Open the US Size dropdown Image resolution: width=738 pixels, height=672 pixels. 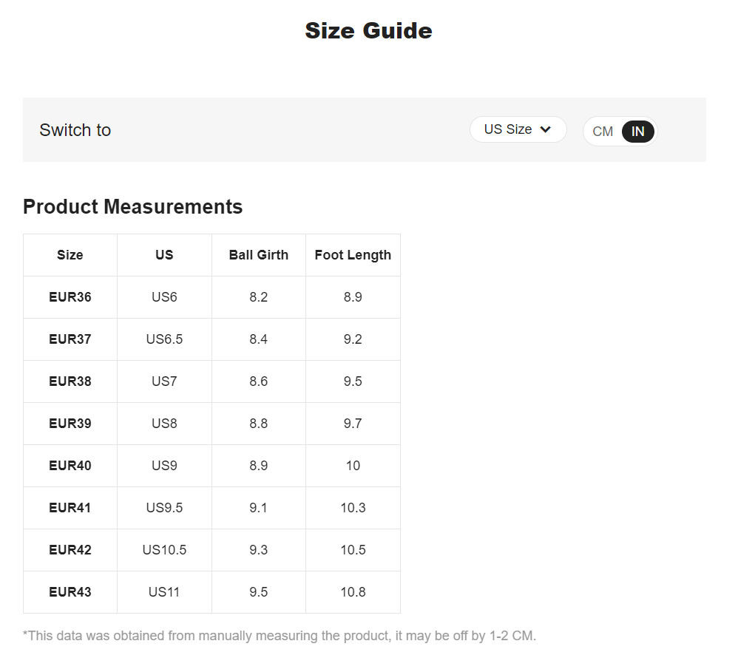[517, 129]
